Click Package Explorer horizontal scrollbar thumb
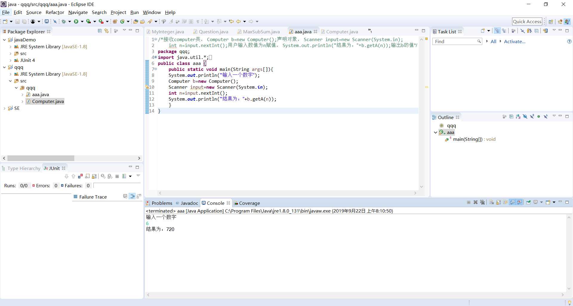Image resolution: width=573 pixels, height=306 pixels. pos(41,158)
